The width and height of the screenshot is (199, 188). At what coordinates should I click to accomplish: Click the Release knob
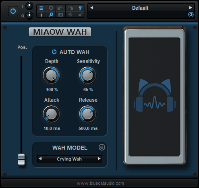[87, 114]
